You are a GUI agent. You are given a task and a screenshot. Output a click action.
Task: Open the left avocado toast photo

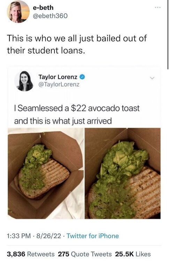coord(46,173)
